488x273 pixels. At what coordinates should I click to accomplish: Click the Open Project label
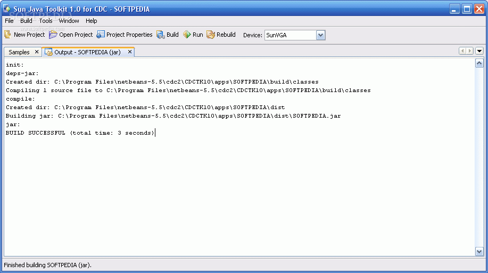coord(76,35)
